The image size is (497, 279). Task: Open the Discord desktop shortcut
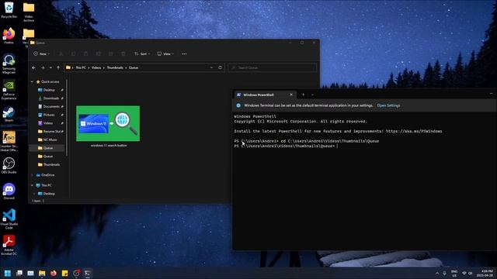click(9, 191)
